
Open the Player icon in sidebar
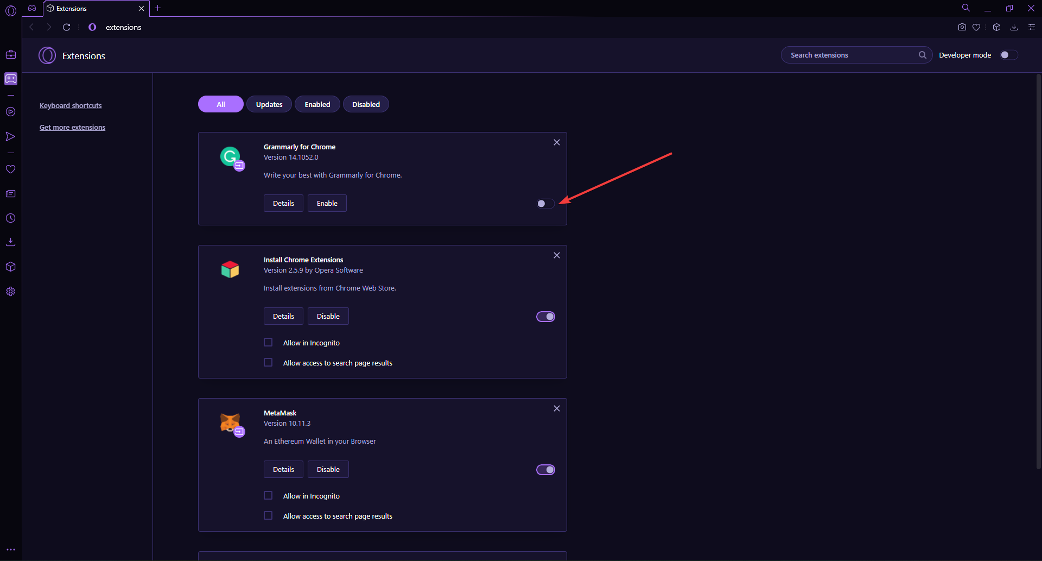click(x=11, y=112)
